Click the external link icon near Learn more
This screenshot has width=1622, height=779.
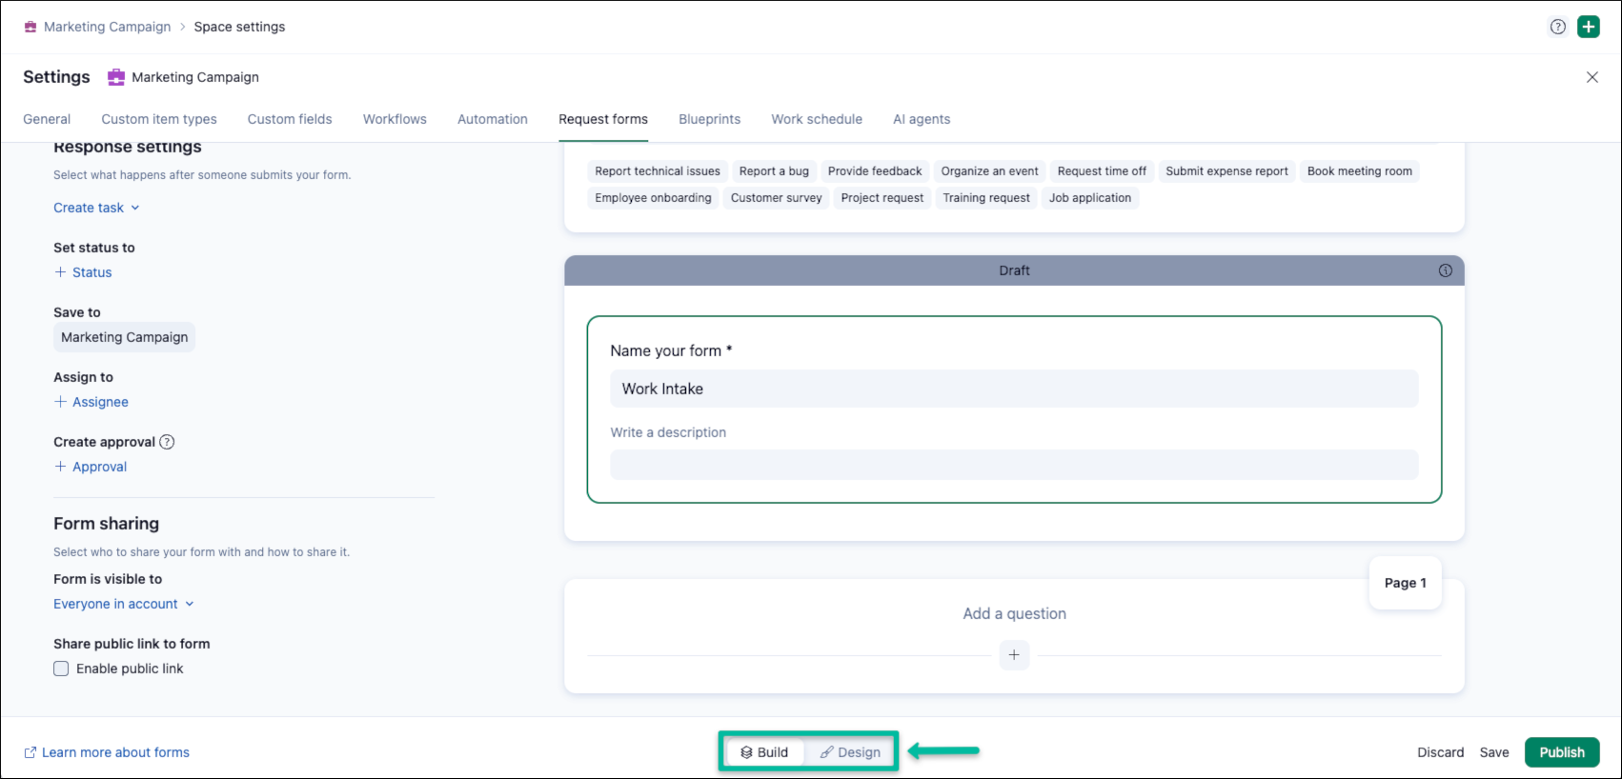coord(30,752)
